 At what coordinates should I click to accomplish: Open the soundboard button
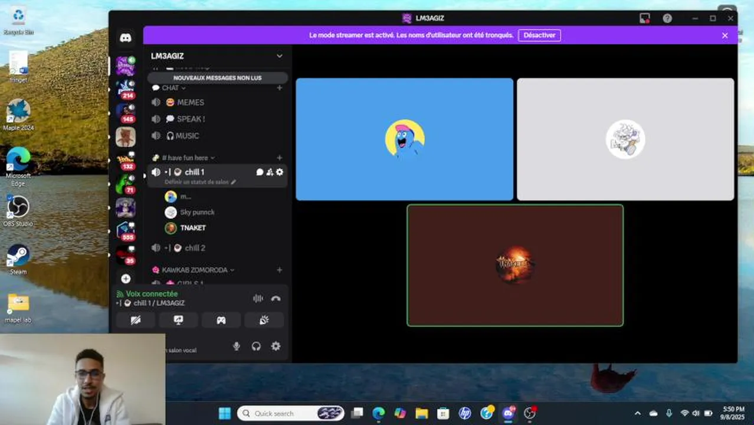264,320
